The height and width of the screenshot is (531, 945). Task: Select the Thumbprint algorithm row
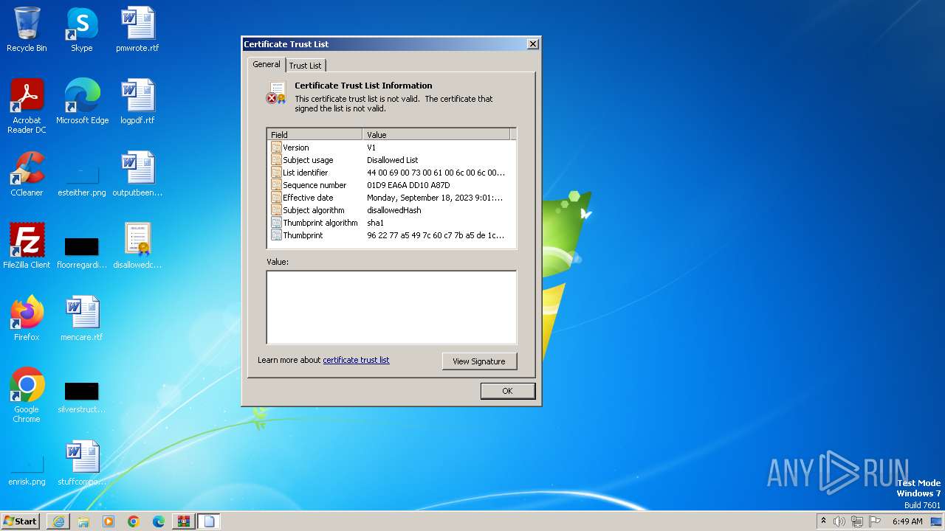pos(391,223)
